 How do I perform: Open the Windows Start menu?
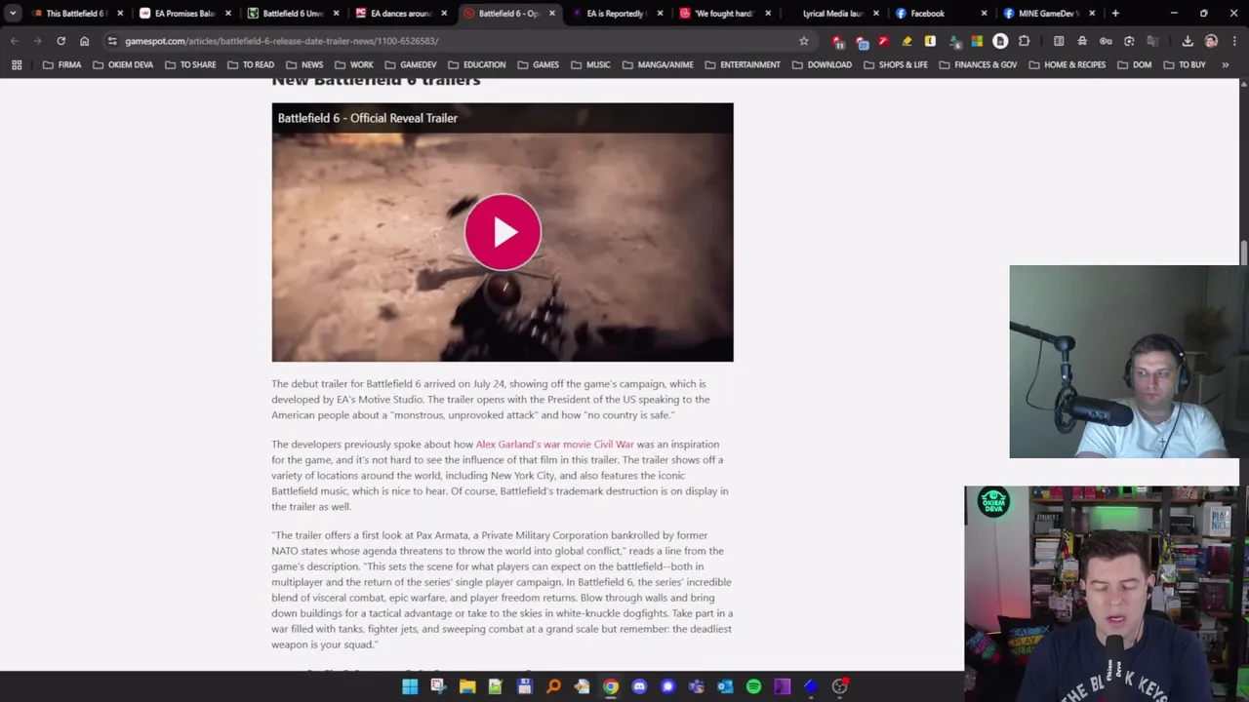pyautogui.click(x=410, y=686)
